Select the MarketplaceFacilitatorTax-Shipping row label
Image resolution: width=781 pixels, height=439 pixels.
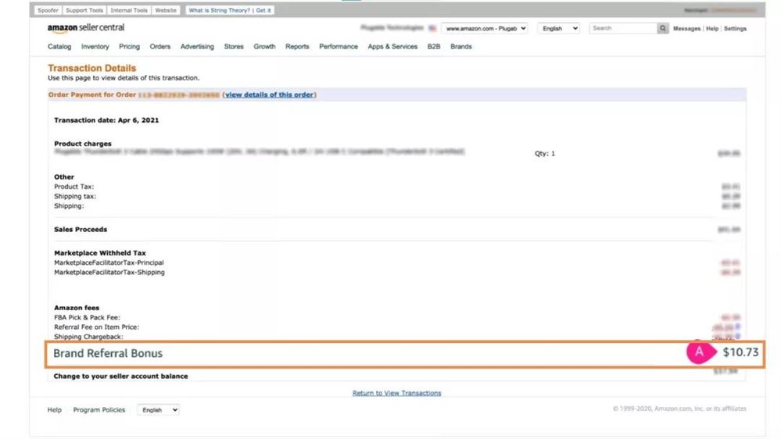tap(109, 273)
